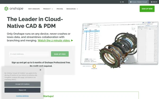Click the Onshape logo

pos(14,9)
